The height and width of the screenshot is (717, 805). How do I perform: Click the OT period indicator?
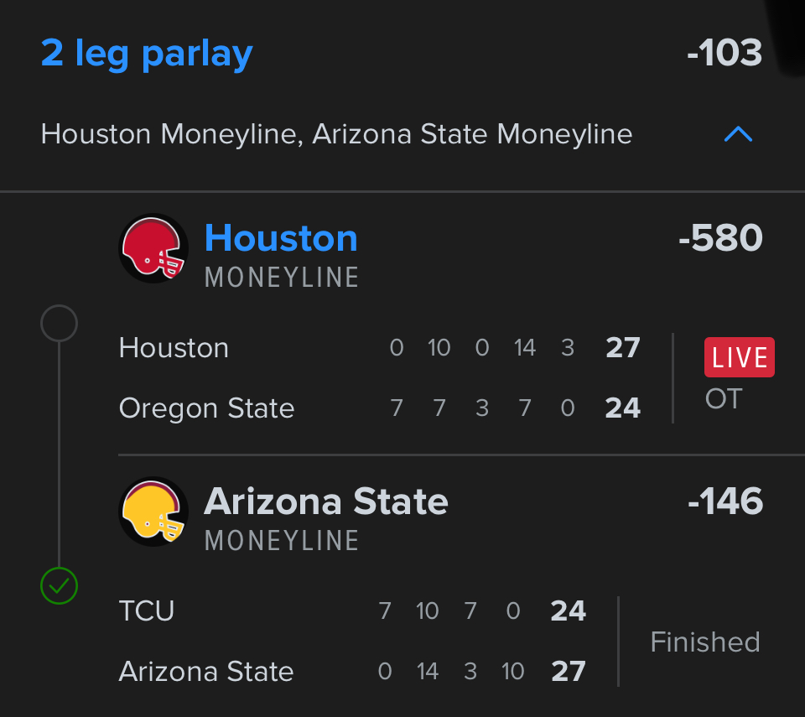724,399
